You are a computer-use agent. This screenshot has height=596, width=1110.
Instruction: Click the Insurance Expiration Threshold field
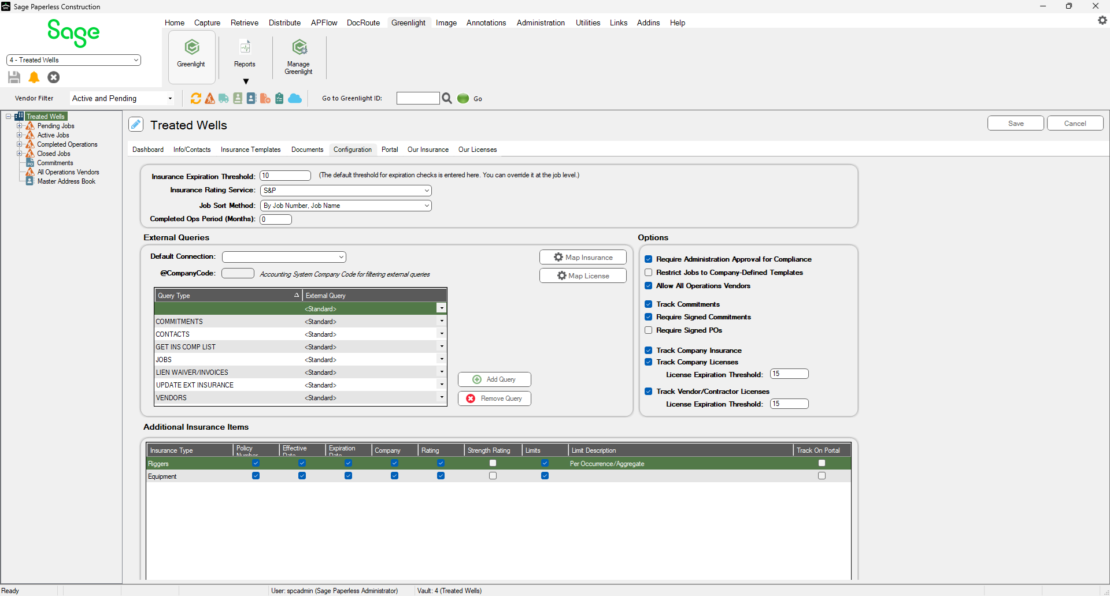(x=286, y=176)
